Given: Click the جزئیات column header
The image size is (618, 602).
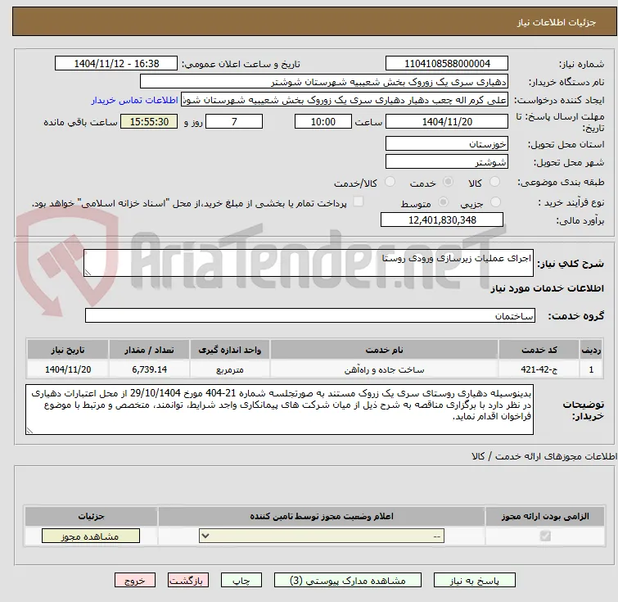Looking at the screenshot, I should click(x=91, y=516).
